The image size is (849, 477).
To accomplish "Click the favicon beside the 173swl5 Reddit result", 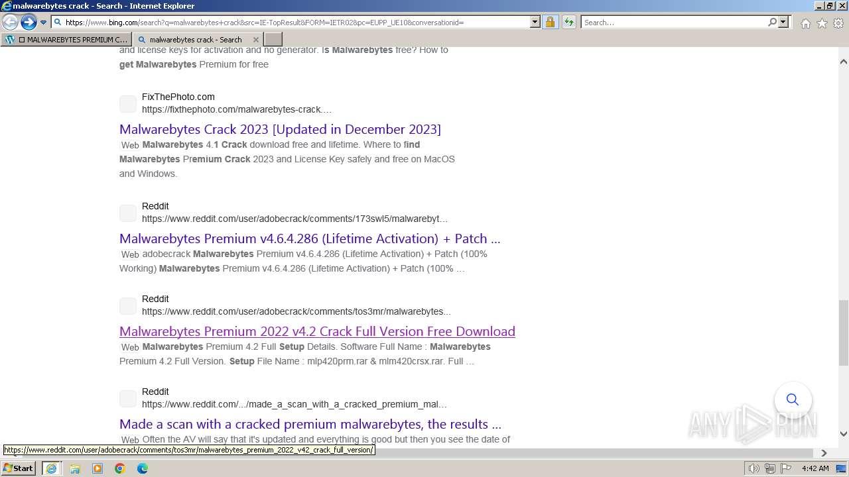I will click(x=128, y=213).
